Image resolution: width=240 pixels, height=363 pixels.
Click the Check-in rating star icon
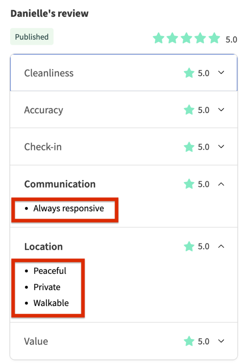tap(189, 147)
